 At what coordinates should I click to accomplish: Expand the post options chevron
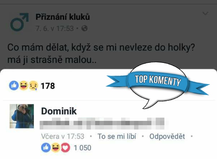coord(205,14)
